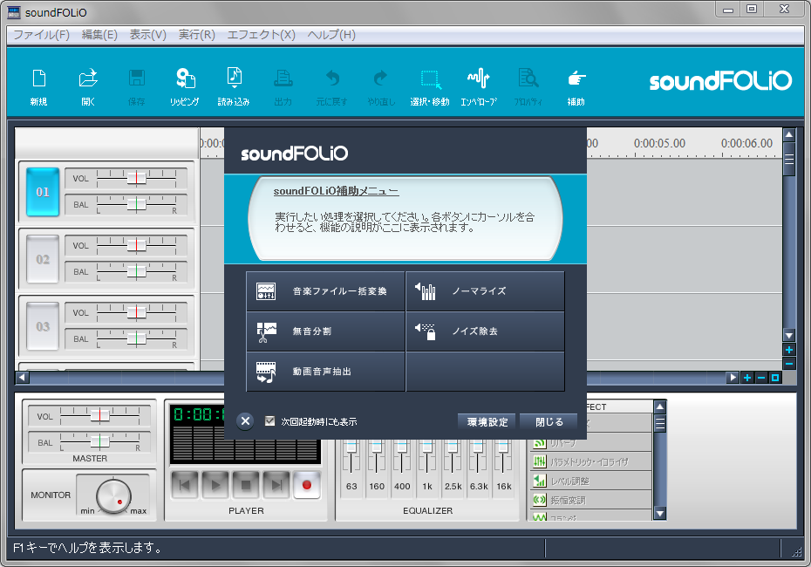Viewport: 811px width, 567px height.
Task: Skip to start in the PLAYER
Action: [184, 485]
